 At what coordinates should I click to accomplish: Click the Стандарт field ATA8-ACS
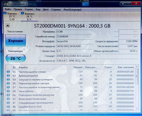pyautogui.click(x=97, y=56)
